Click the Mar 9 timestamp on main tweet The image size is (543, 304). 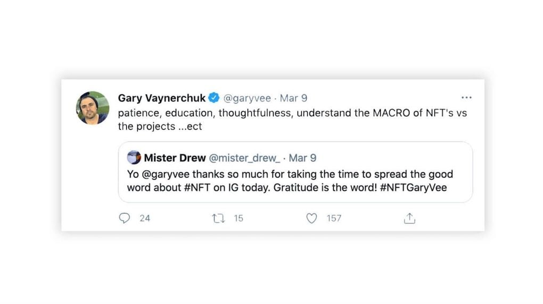tap(293, 98)
